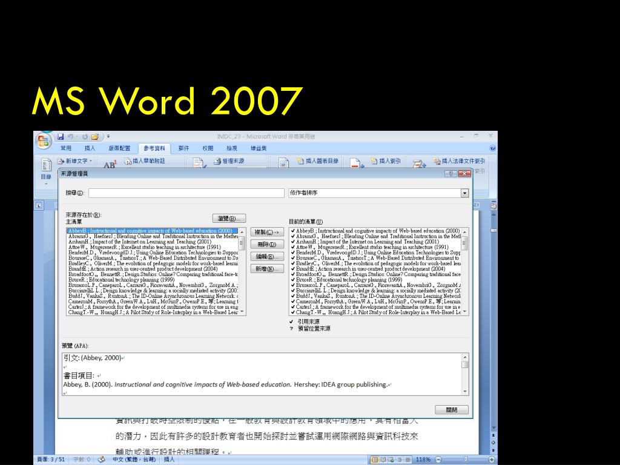Switch to the 常用 ribbon tab
The height and width of the screenshot is (465, 620).
pyautogui.click(x=66, y=148)
